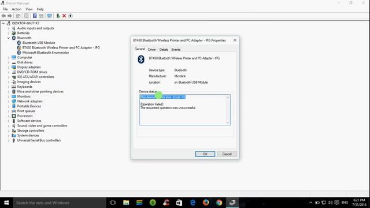Click the red X Uninstall toolbar icon
Screen dimensions: 370x208
tap(64, 16)
